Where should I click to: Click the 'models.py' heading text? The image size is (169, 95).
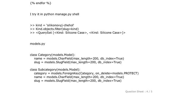(x=37, y=44)
